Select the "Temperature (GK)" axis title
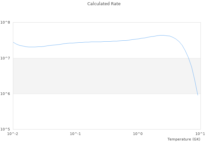 click(x=184, y=139)
